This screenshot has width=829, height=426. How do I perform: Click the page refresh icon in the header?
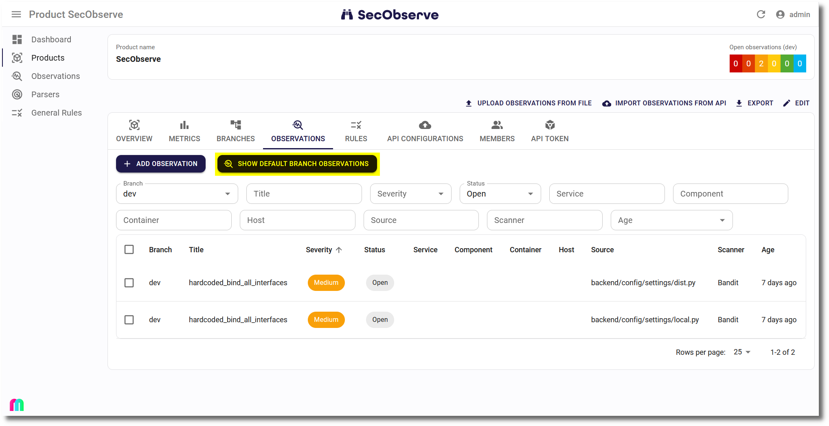pos(761,14)
